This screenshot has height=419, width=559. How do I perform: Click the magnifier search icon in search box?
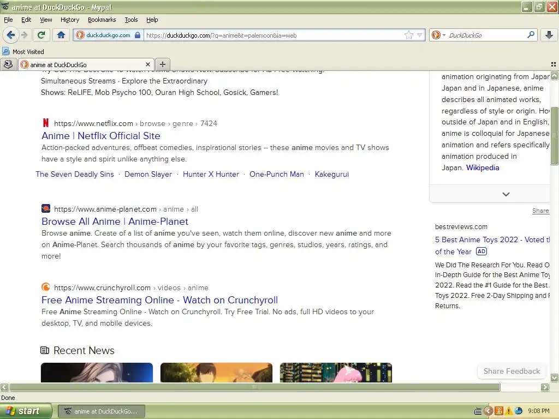point(531,35)
